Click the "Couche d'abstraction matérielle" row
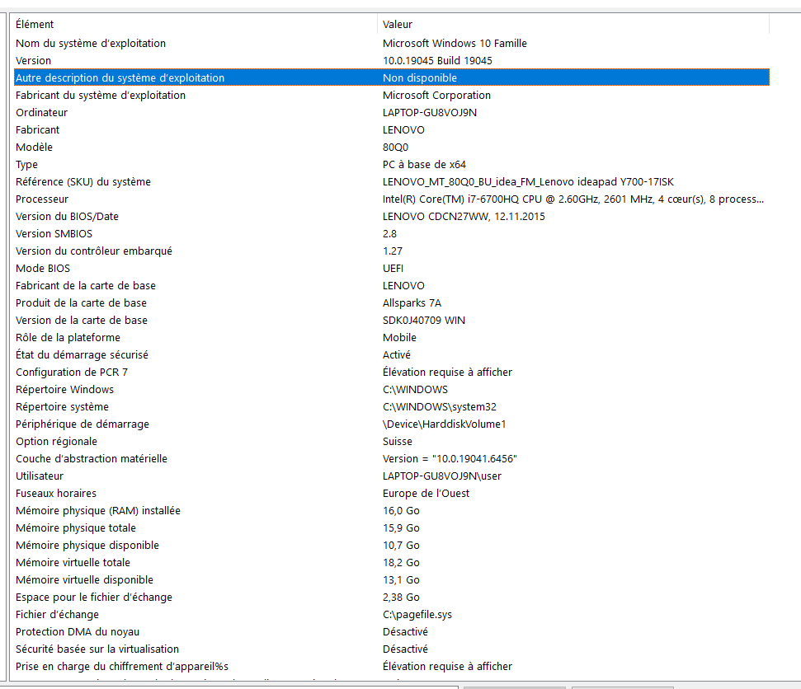 point(391,459)
